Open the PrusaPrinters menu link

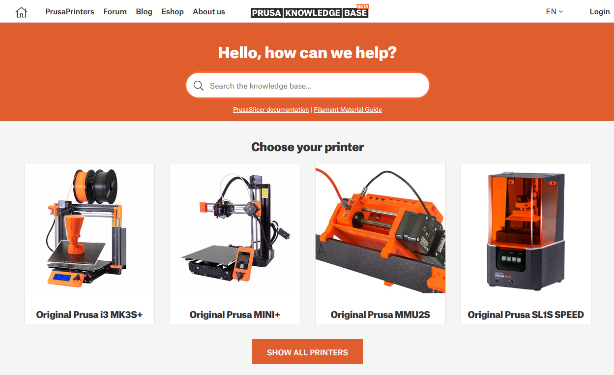click(70, 12)
